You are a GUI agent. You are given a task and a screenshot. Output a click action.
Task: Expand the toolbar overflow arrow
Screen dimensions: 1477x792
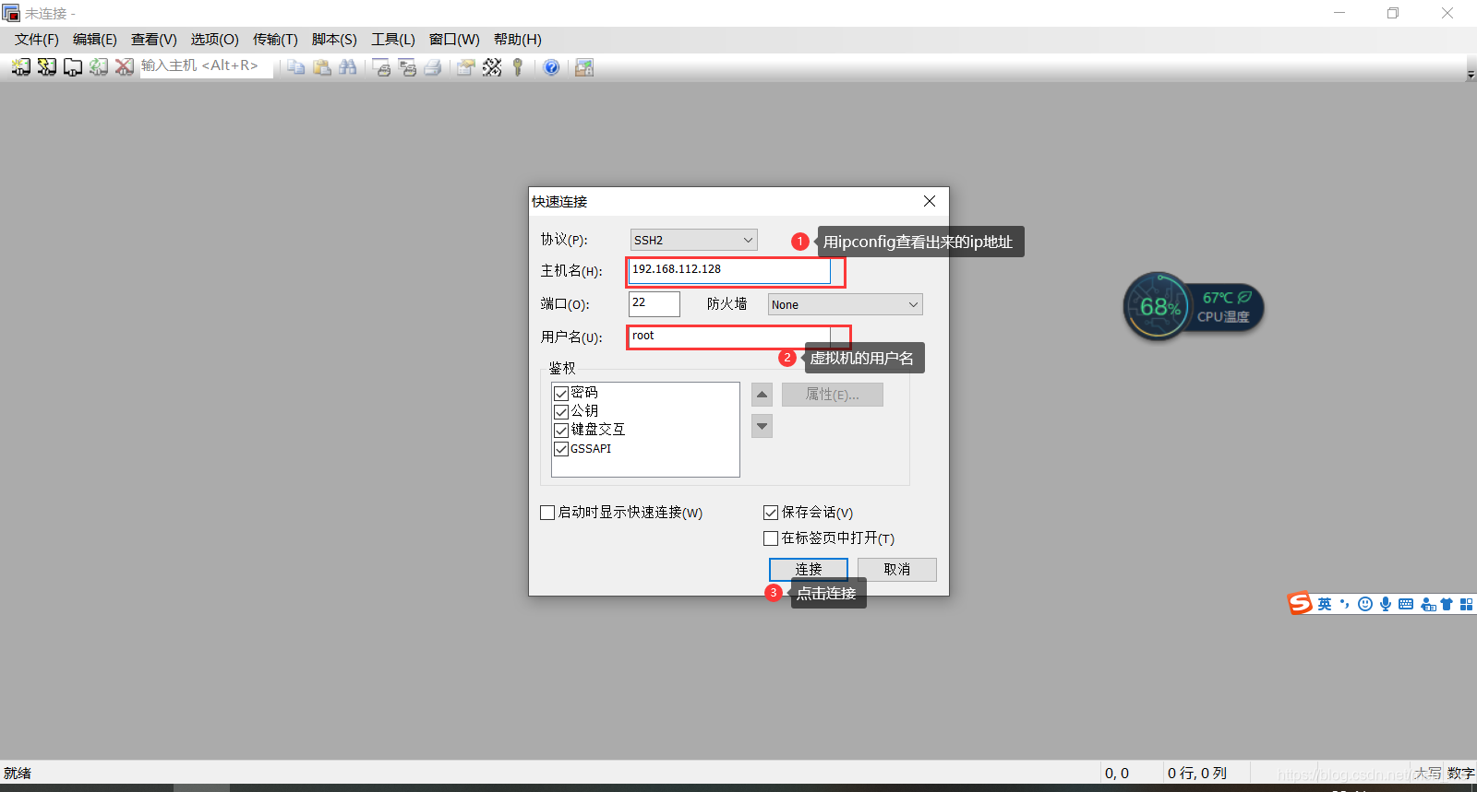click(x=1471, y=75)
